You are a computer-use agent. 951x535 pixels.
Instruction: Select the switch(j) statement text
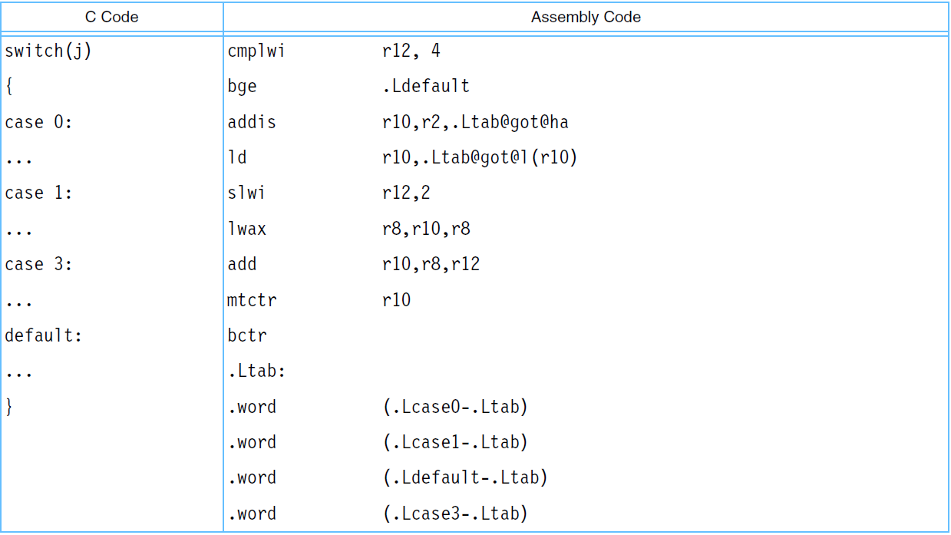tap(48, 51)
